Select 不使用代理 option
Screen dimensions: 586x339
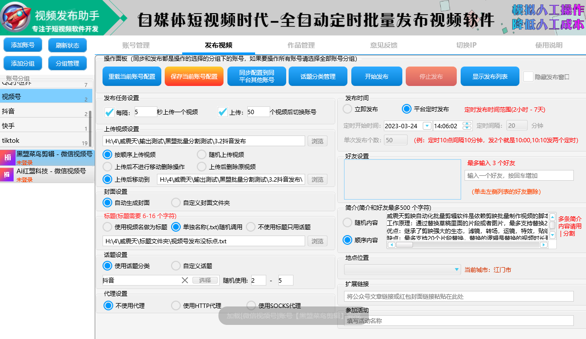108,305
